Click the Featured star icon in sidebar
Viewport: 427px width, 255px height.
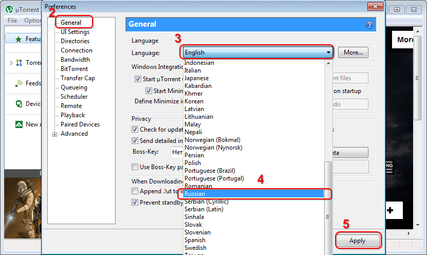18,39
